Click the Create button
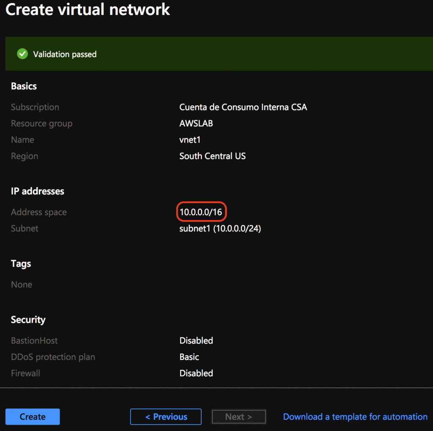Viewport: 433px width, 431px height. [33, 417]
